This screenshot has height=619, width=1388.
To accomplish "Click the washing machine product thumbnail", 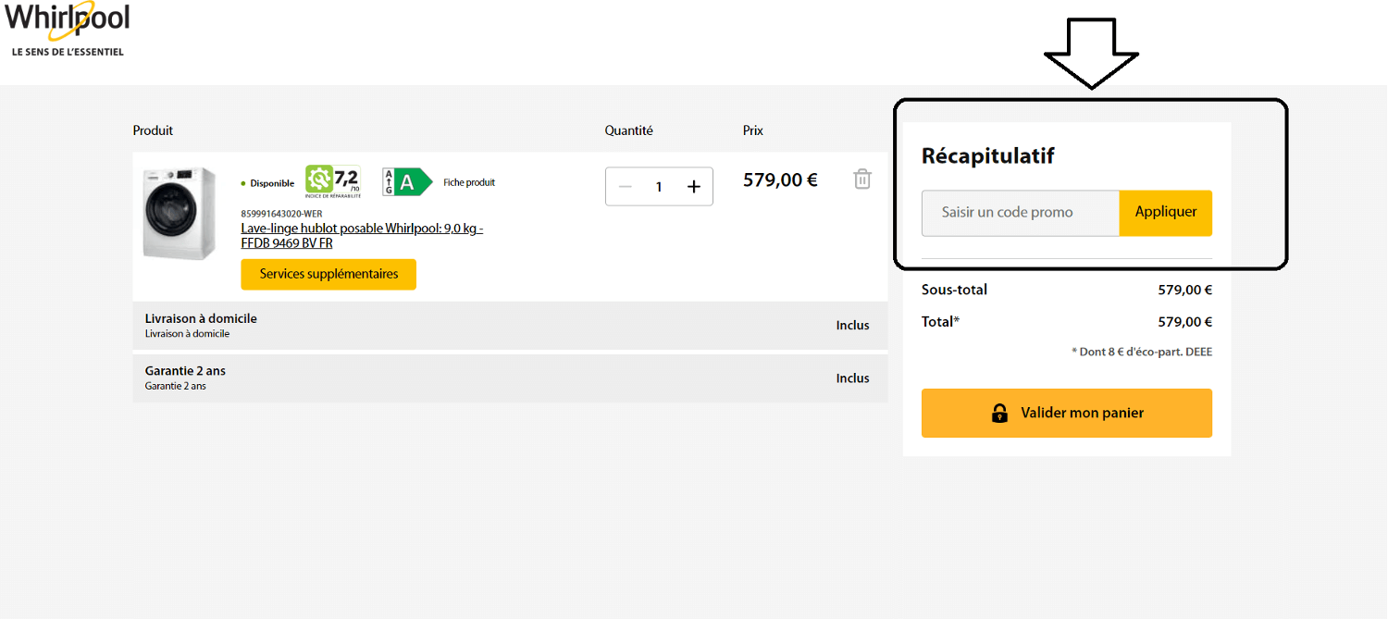I will 180,213.
